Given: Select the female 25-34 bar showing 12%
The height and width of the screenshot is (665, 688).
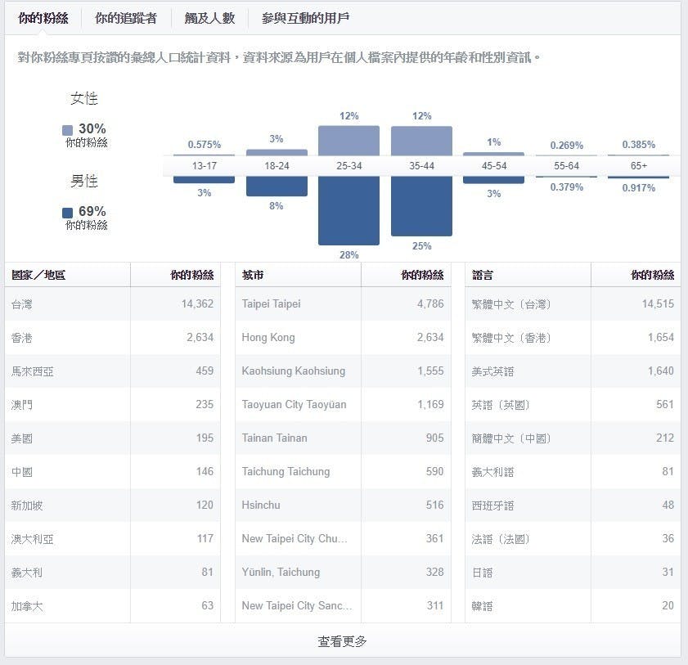Looking at the screenshot, I should click(x=348, y=141).
